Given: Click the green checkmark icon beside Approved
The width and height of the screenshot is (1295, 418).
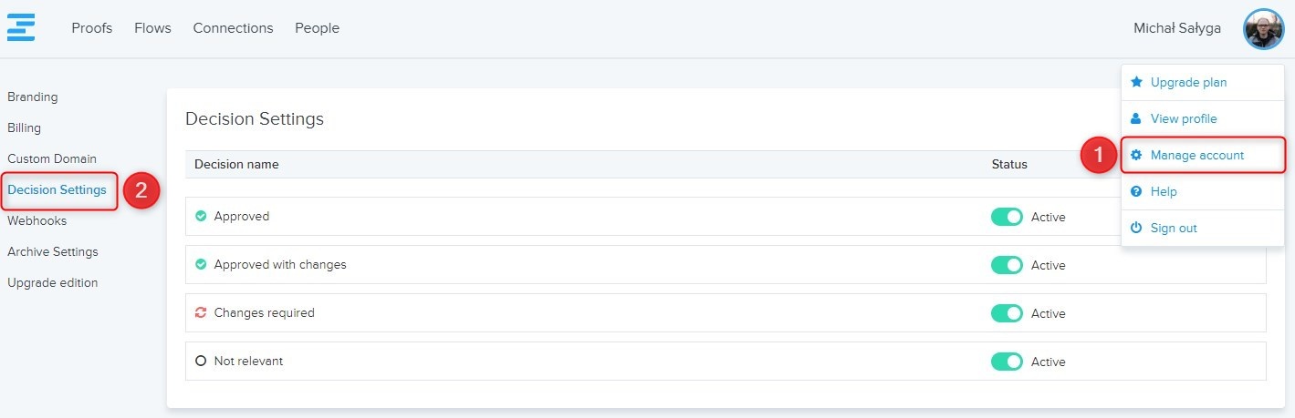Looking at the screenshot, I should 202,217.
